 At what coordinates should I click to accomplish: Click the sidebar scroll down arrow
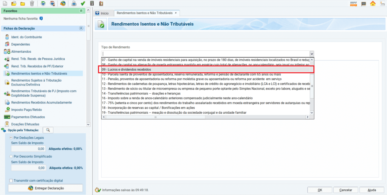coord(88,125)
